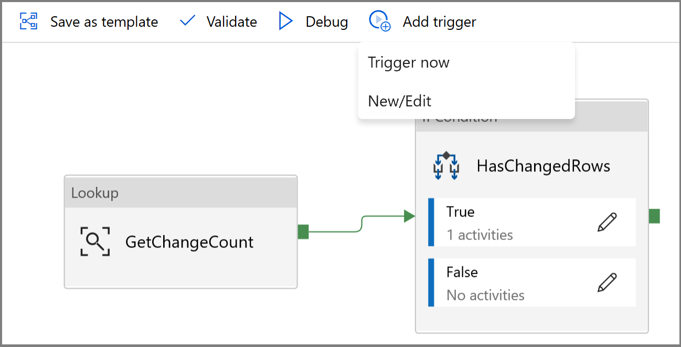Click the Save as template icon

pyautogui.click(x=29, y=21)
